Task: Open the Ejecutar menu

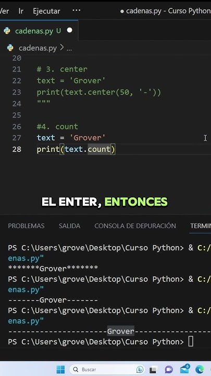Action: (47, 11)
